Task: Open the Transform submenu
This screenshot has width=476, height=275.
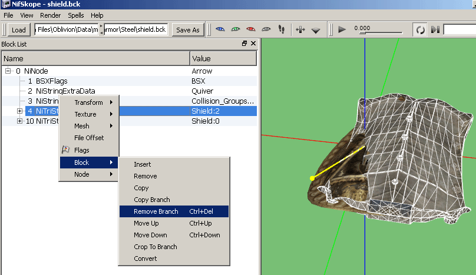Action: coord(88,102)
